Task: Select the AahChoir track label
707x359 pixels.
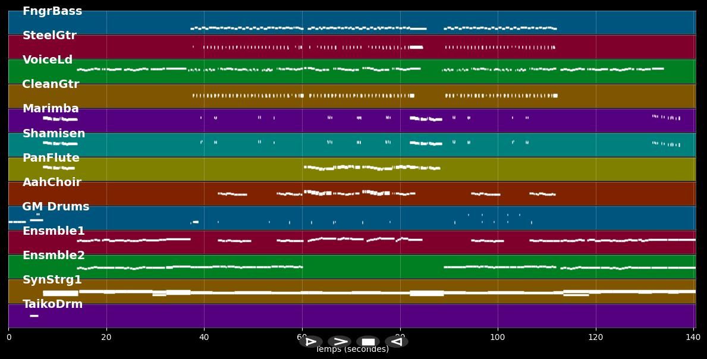Action: (x=52, y=182)
